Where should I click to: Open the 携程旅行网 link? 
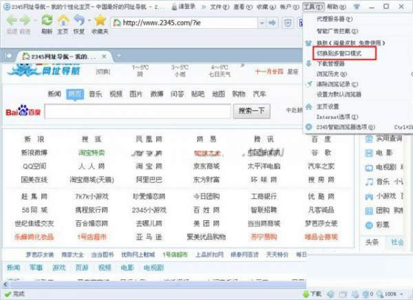pyautogui.click(x=92, y=210)
